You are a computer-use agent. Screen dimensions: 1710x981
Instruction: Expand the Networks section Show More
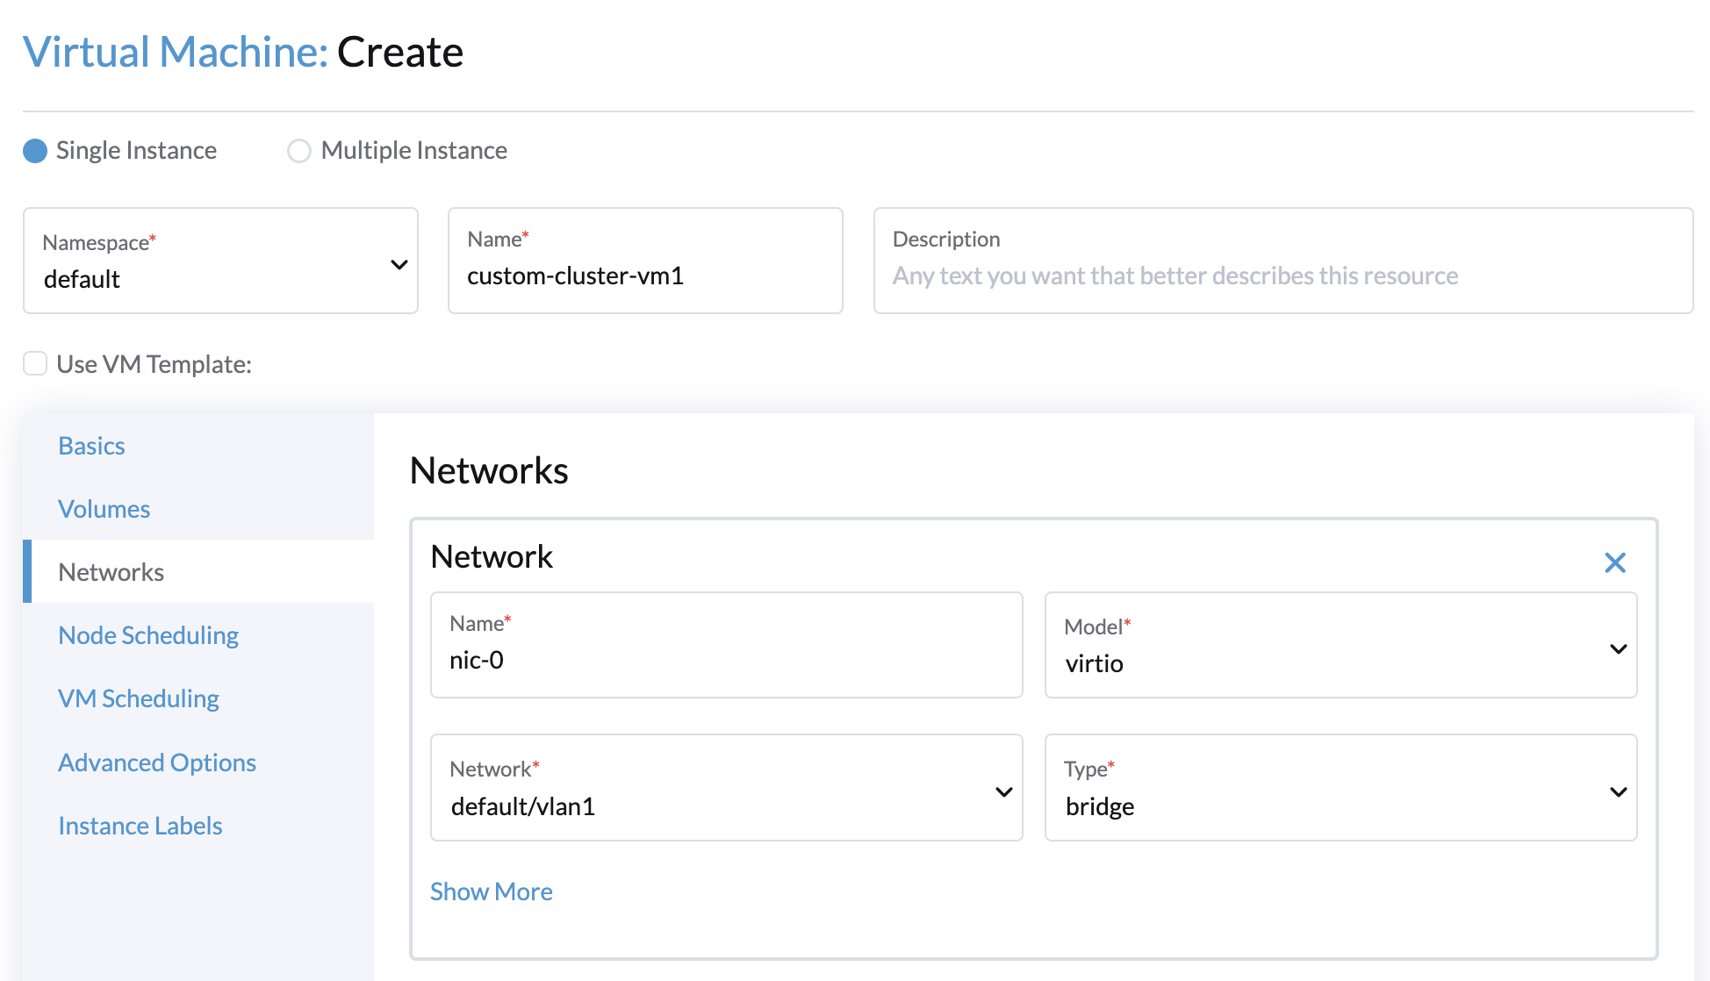click(x=491, y=891)
